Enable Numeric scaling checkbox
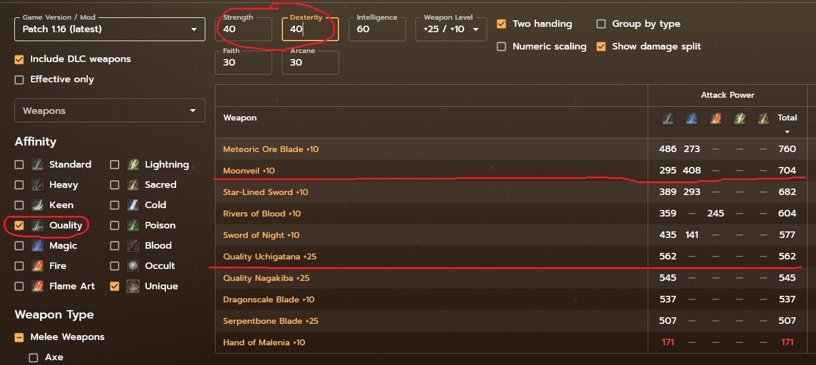The height and width of the screenshot is (365, 816). pyautogui.click(x=501, y=47)
